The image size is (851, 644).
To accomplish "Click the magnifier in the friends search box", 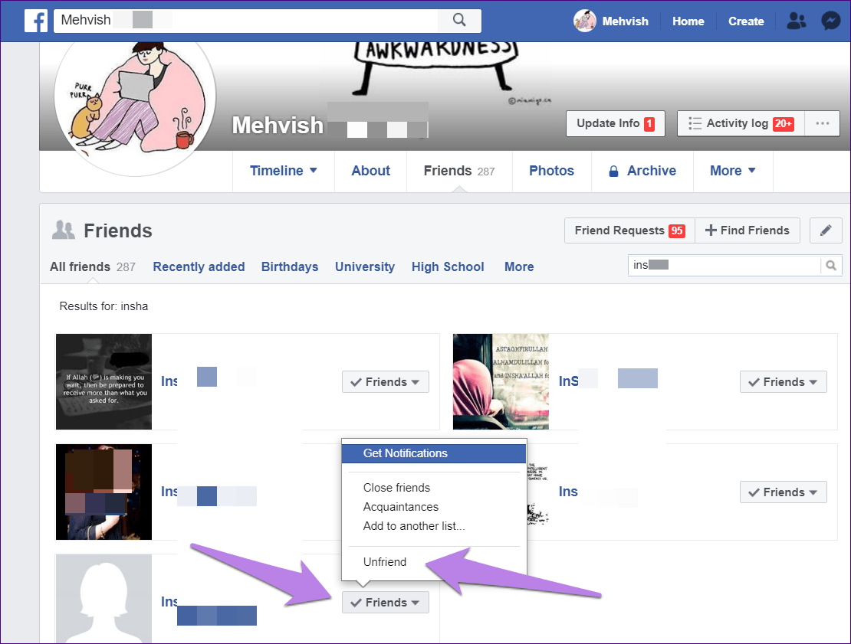I will (x=831, y=266).
